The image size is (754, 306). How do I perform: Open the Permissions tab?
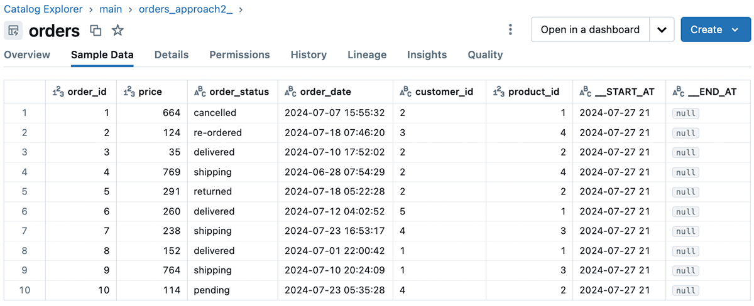point(239,55)
